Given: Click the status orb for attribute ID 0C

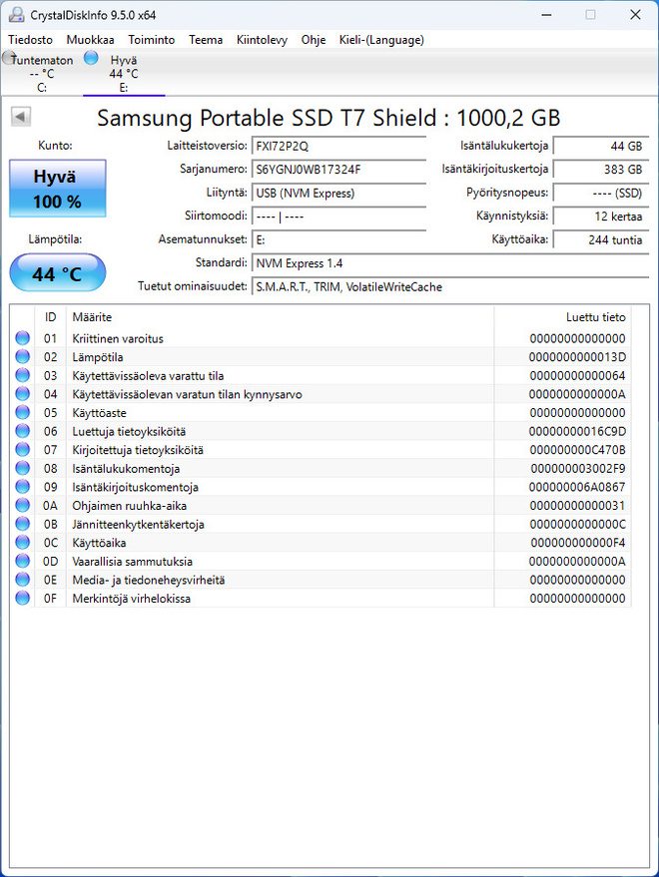Looking at the screenshot, I should coord(22,542).
